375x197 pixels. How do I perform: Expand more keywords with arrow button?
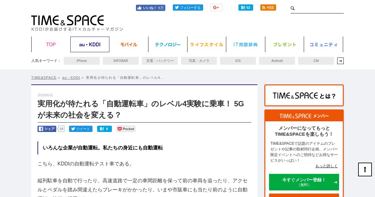click(x=340, y=61)
